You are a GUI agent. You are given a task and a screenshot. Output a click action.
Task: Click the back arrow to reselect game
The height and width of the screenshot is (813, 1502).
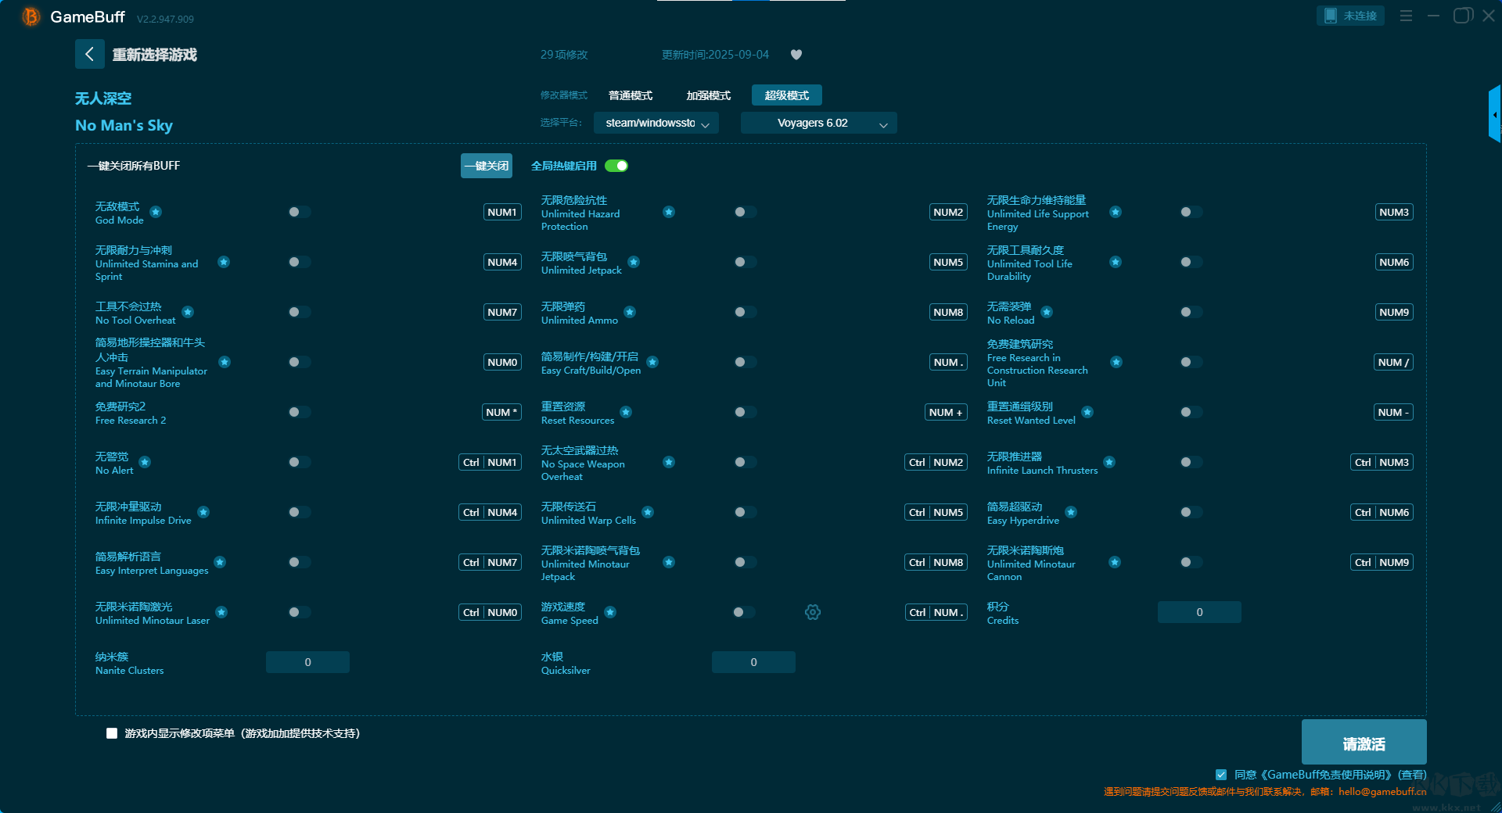[89, 54]
